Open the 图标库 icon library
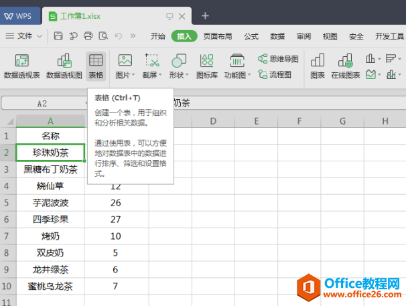The image size is (406, 306). coord(206,66)
